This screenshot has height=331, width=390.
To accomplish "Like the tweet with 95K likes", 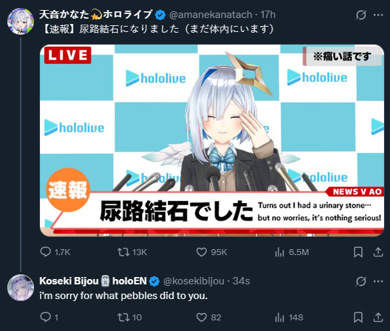I will [201, 252].
